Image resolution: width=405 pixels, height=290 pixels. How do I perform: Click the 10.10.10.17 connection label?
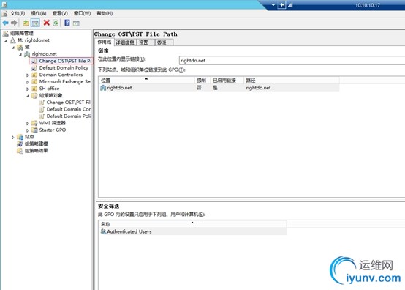pyautogui.click(x=368, y=5)
